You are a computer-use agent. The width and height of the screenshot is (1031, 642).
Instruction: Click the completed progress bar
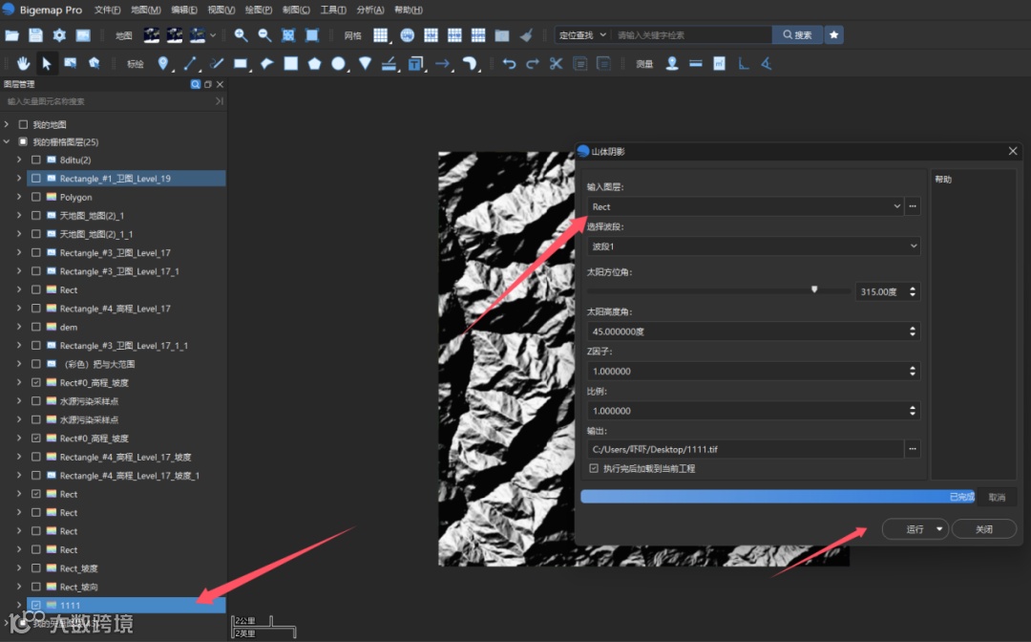click(778, 497)
